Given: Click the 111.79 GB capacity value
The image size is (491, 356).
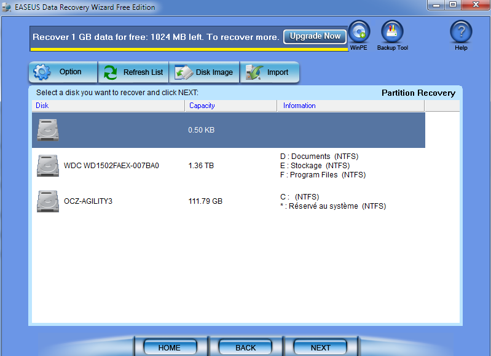Looking at the screenshot, I should pos(205,201).
